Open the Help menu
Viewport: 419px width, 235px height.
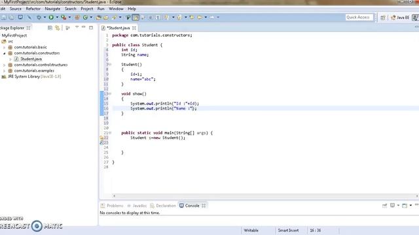132,8
